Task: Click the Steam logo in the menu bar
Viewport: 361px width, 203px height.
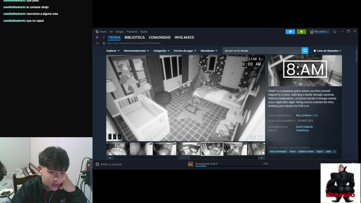Action: [97, 32]
